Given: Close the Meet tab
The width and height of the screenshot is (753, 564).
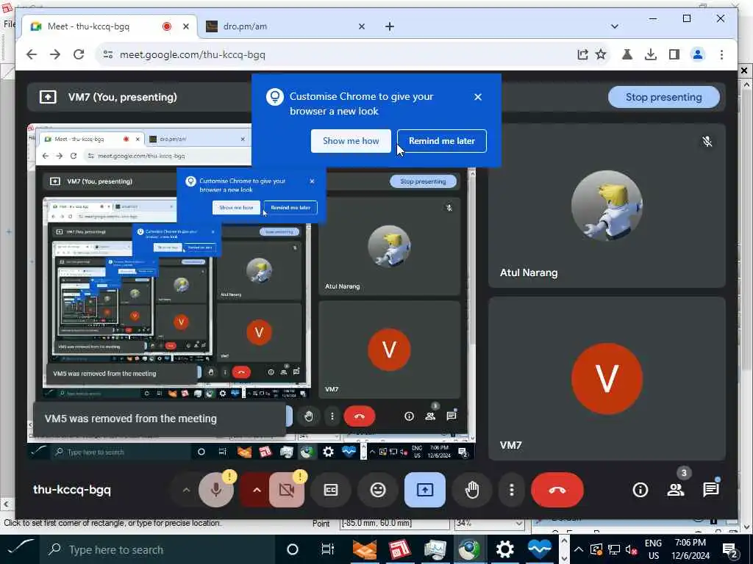Looking at the screenshot, I should pyautogui.click(x=186, y=26).
